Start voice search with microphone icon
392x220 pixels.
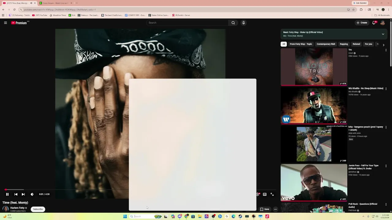pyautogui.click(x=243, y=23)
